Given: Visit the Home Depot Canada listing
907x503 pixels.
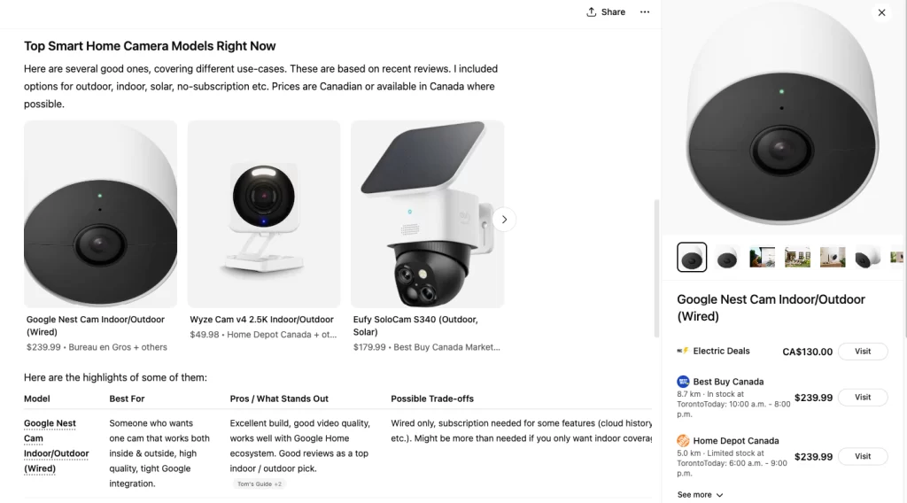Looking at the screenshot, I should click(x=862, y=456).
